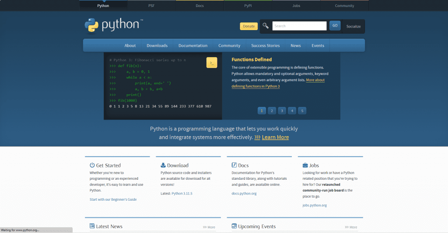Open the Community top tab
The width and height of the screenshot is (448, 233).
tap(345, 6)
